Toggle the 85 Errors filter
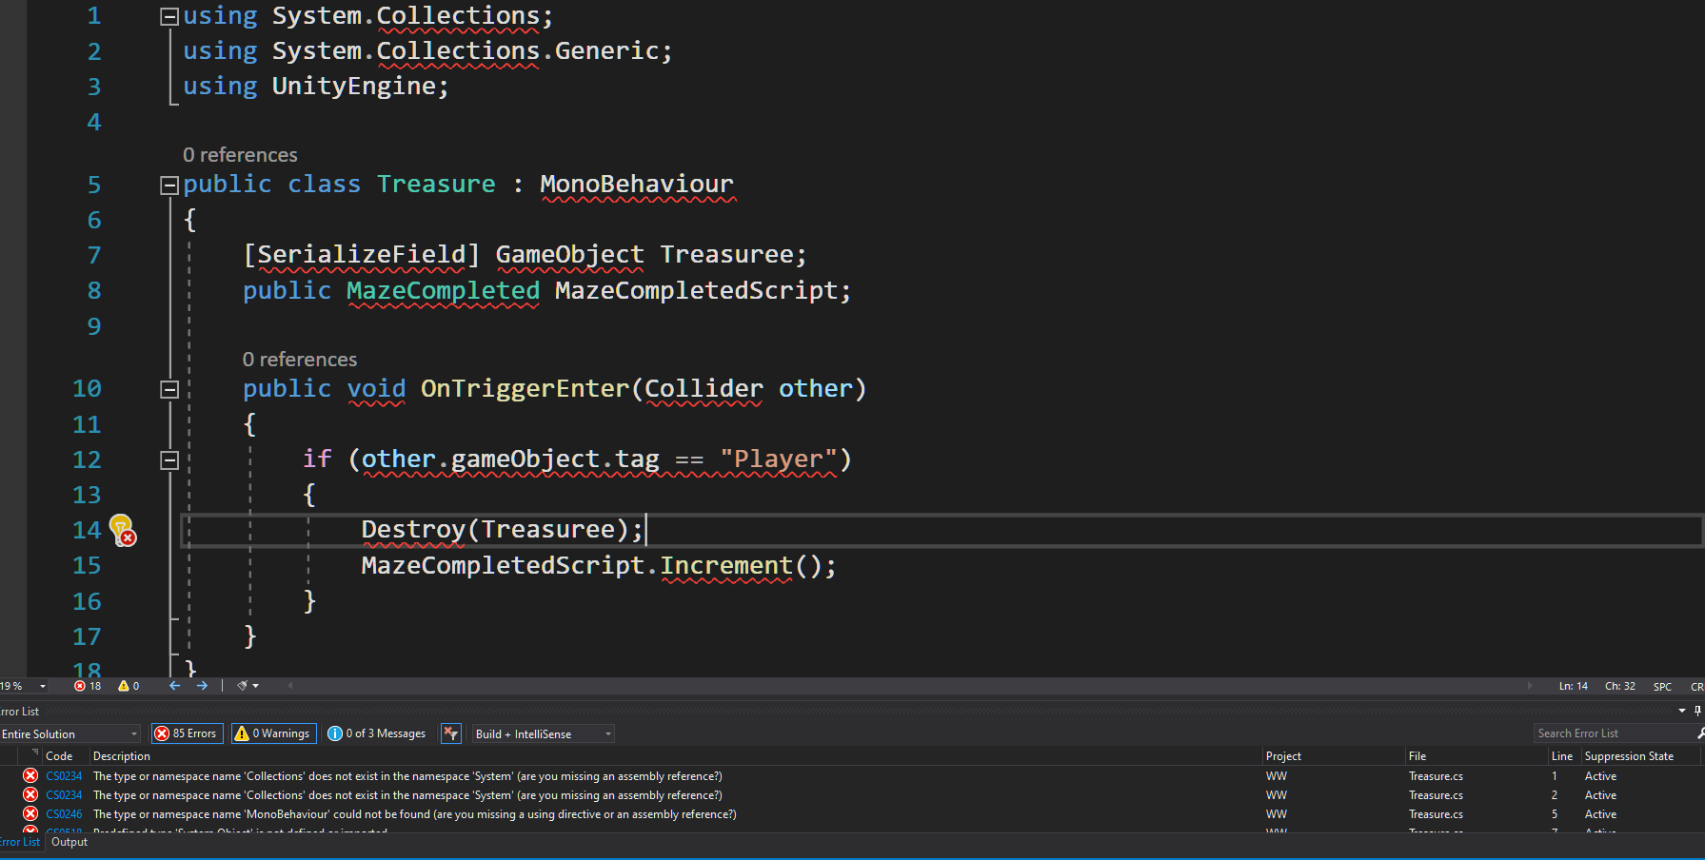Viewport: 1705px width, 860px height. click(x=187, y=733)
